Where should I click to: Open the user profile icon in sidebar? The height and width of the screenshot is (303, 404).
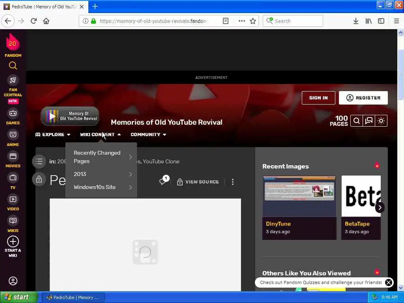[x=13, y=281]
